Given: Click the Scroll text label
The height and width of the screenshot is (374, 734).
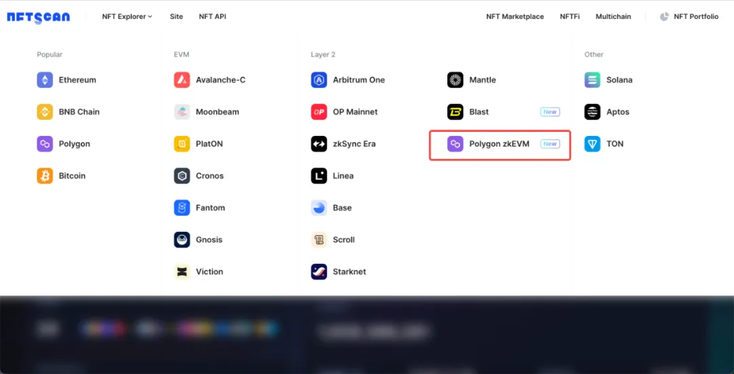Looking at the screenshot, I should tap(344, 239).
